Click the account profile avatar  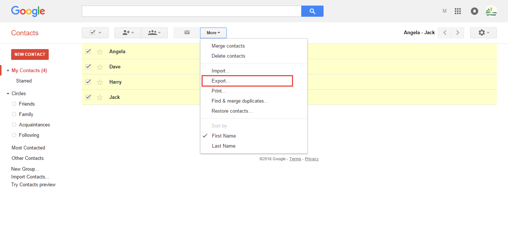click(x=491, y=11)
